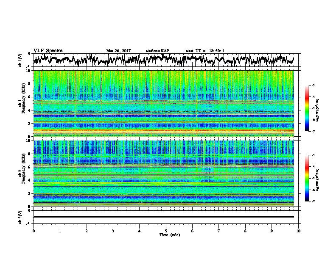The image size is (336, 259).
Task: Click the "-3" label on ch.2 color bar
Action: click(313, 155)
